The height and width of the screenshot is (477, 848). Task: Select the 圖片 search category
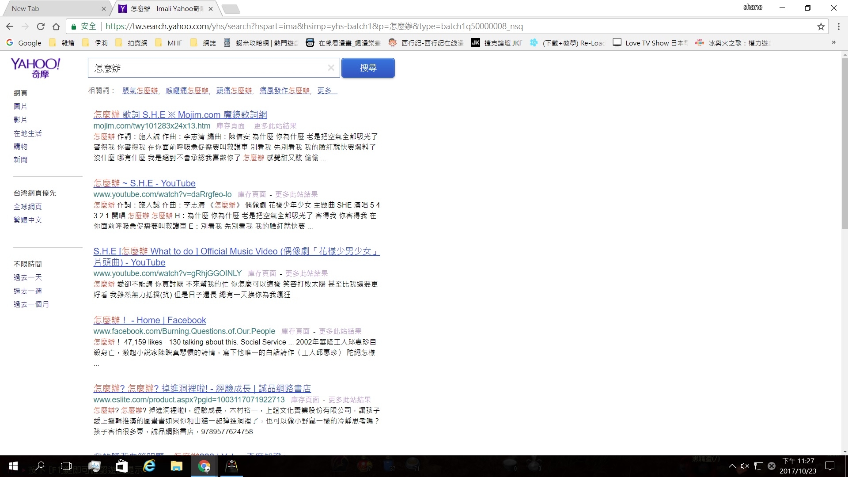(x=20, y=106)
